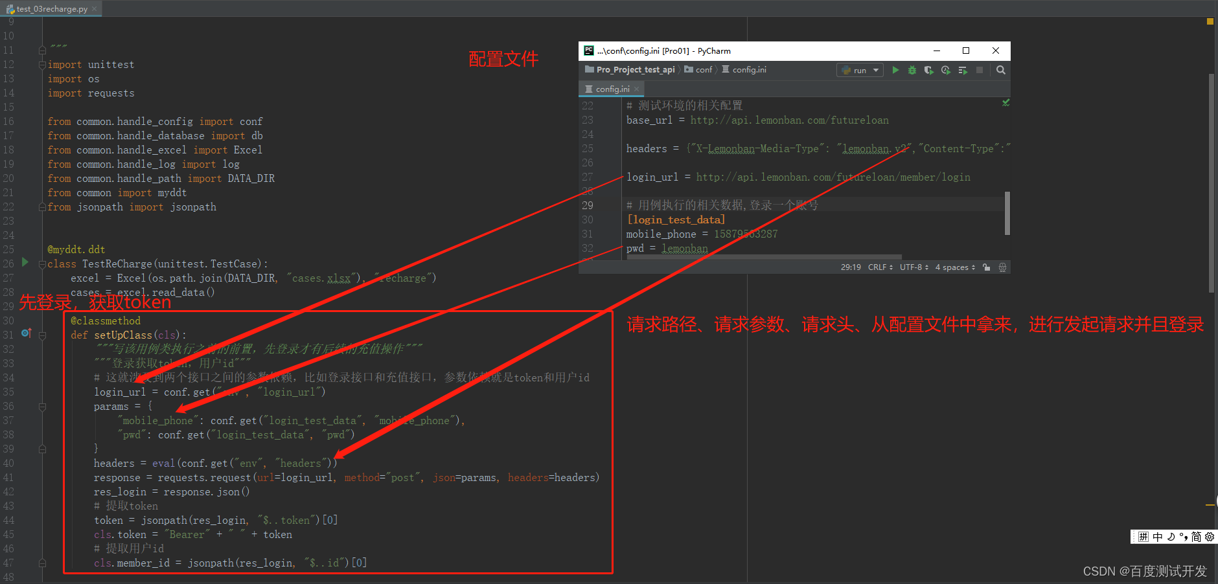Change CRLF line separator in status bar
The image size is (1218, 584).
tap(880, 267)
